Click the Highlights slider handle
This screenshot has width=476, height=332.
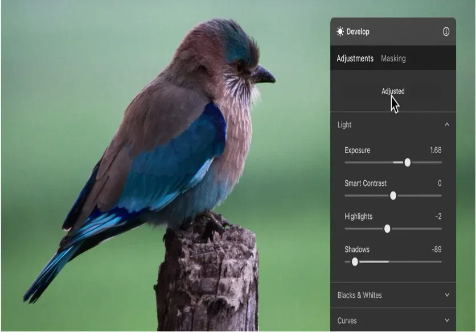[x=387, y=229]
